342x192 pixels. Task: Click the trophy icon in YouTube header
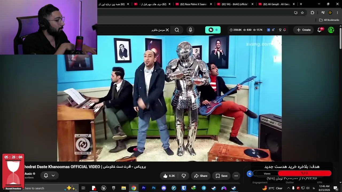pyautogui.click(x=280, y=30)
